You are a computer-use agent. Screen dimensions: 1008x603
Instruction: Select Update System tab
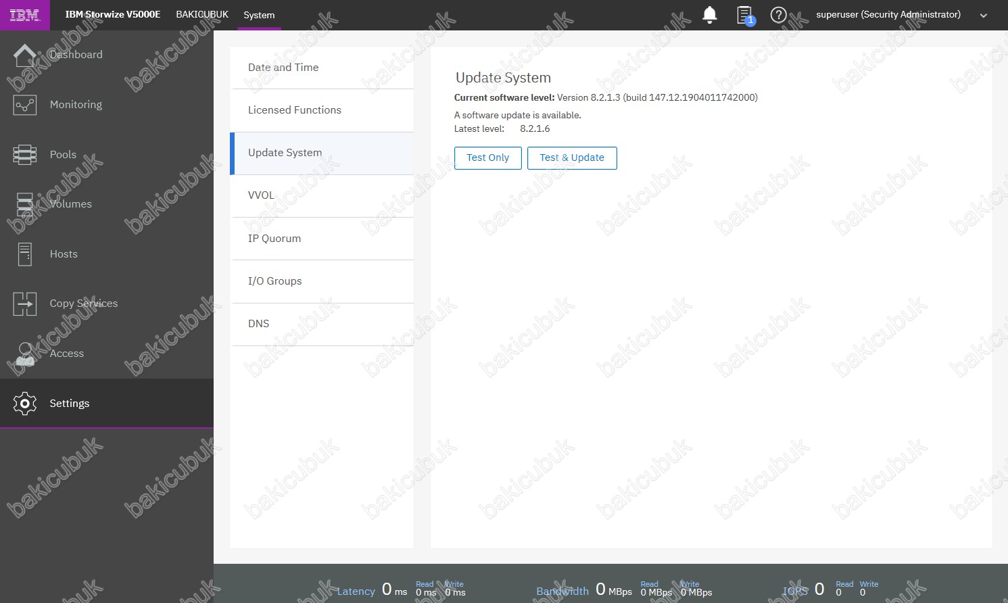click(x=322, y=153)
